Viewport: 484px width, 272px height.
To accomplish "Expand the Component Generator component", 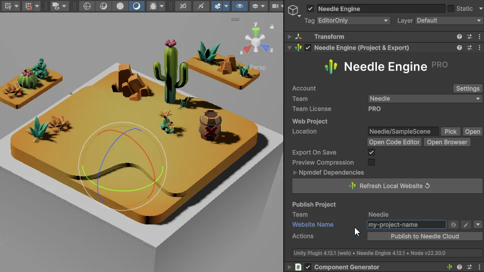I will pos(289,267).
